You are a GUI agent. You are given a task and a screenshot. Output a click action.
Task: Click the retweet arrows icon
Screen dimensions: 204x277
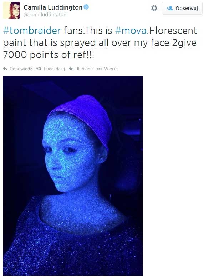[39, 69]
